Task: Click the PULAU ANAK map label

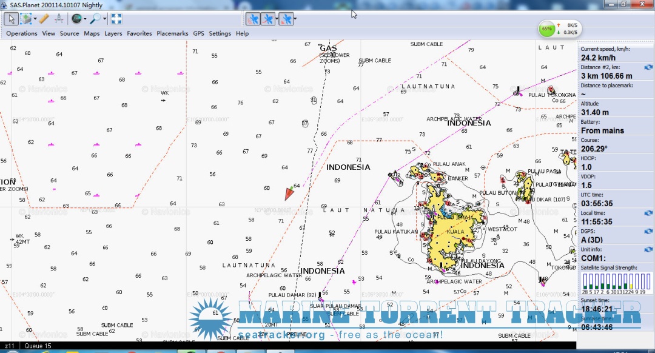Action: (x=449, y=164)
